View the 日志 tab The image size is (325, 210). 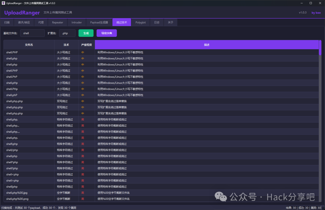click(x=157, y=22)
